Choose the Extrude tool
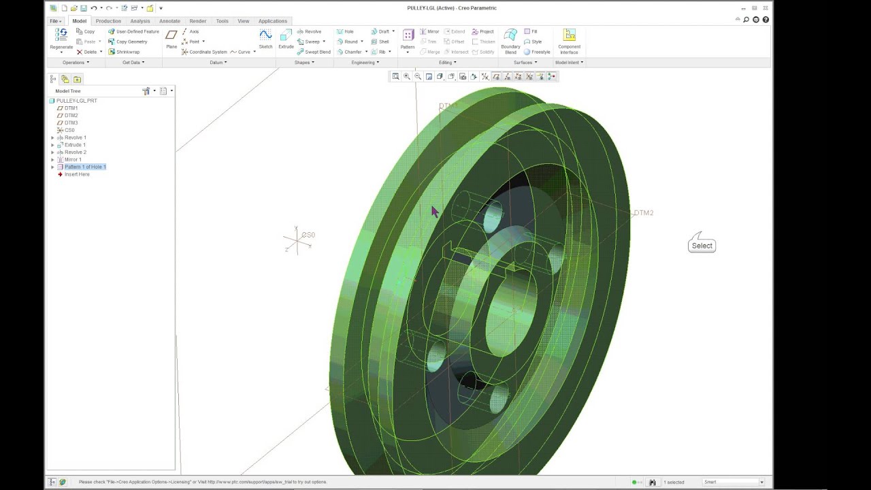The width and height of the screenshot is (871, 490). (x=286, y=39)
